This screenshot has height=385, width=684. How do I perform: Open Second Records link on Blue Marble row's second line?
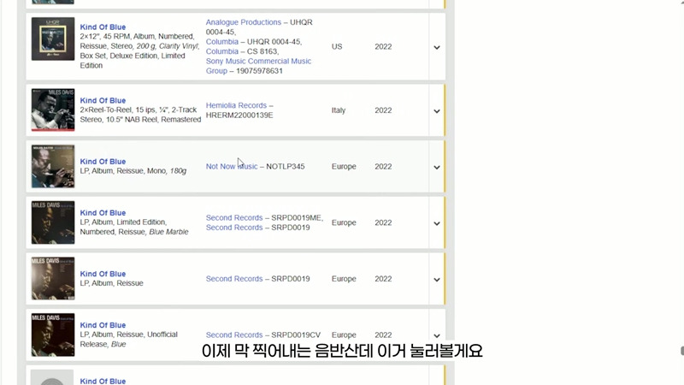pos(234,228)
